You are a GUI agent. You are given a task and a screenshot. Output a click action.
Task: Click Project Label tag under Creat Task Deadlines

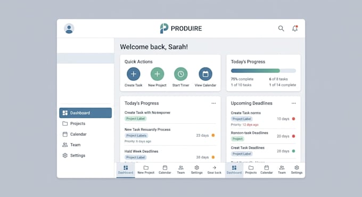tap(242, 153)
